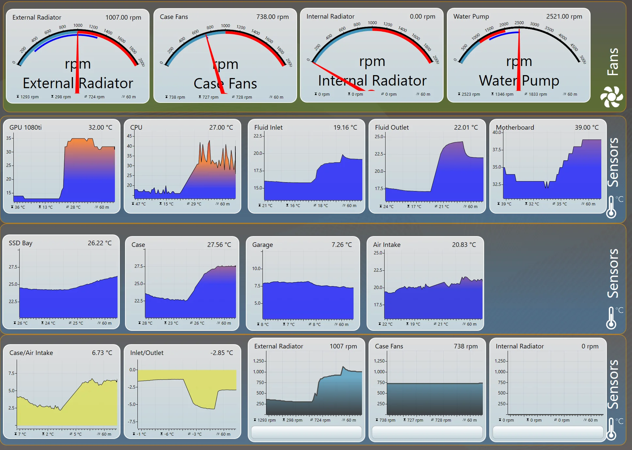The width and height of the screenshot is (632, 450).
Task: Select the Air Intake temperature graph
Action: pos(434,285)
